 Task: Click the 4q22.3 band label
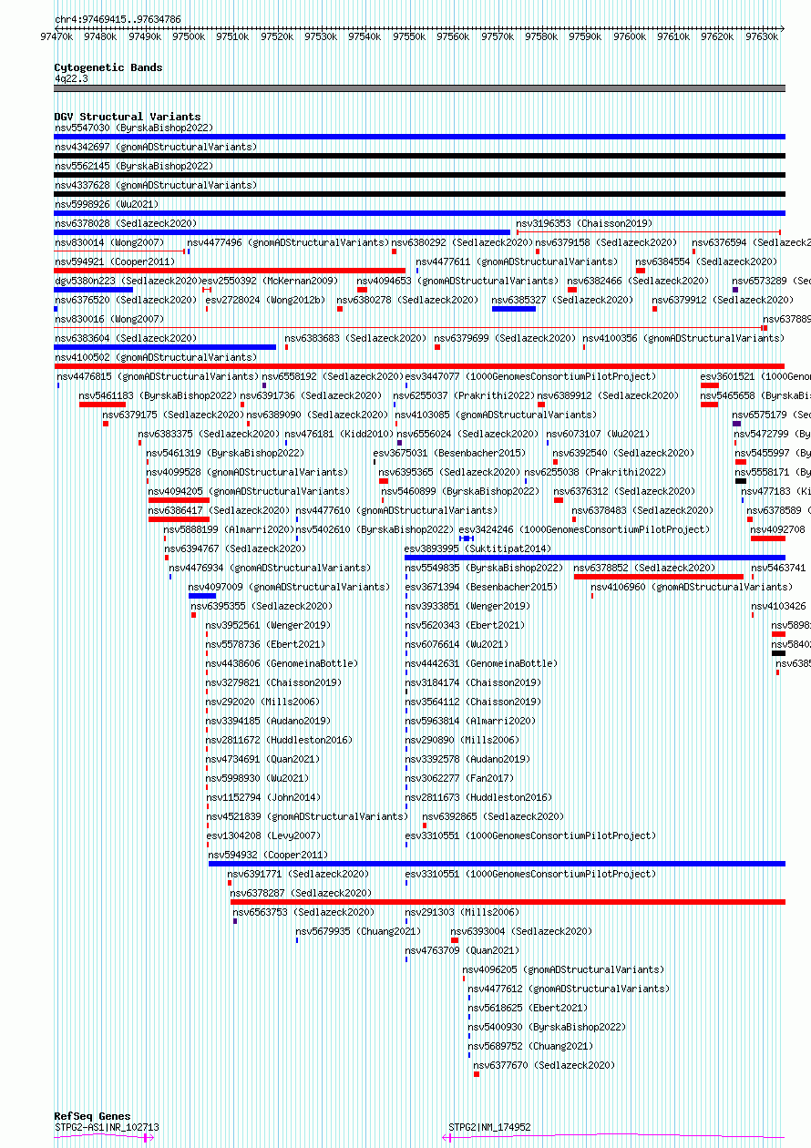click(x=71, y=78)
